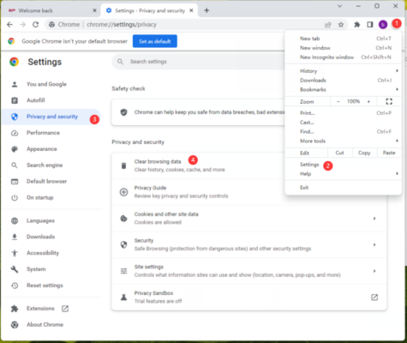Open Cookies and other site data chevron
This screenshot has width=407, height=343.
[374, 219]
